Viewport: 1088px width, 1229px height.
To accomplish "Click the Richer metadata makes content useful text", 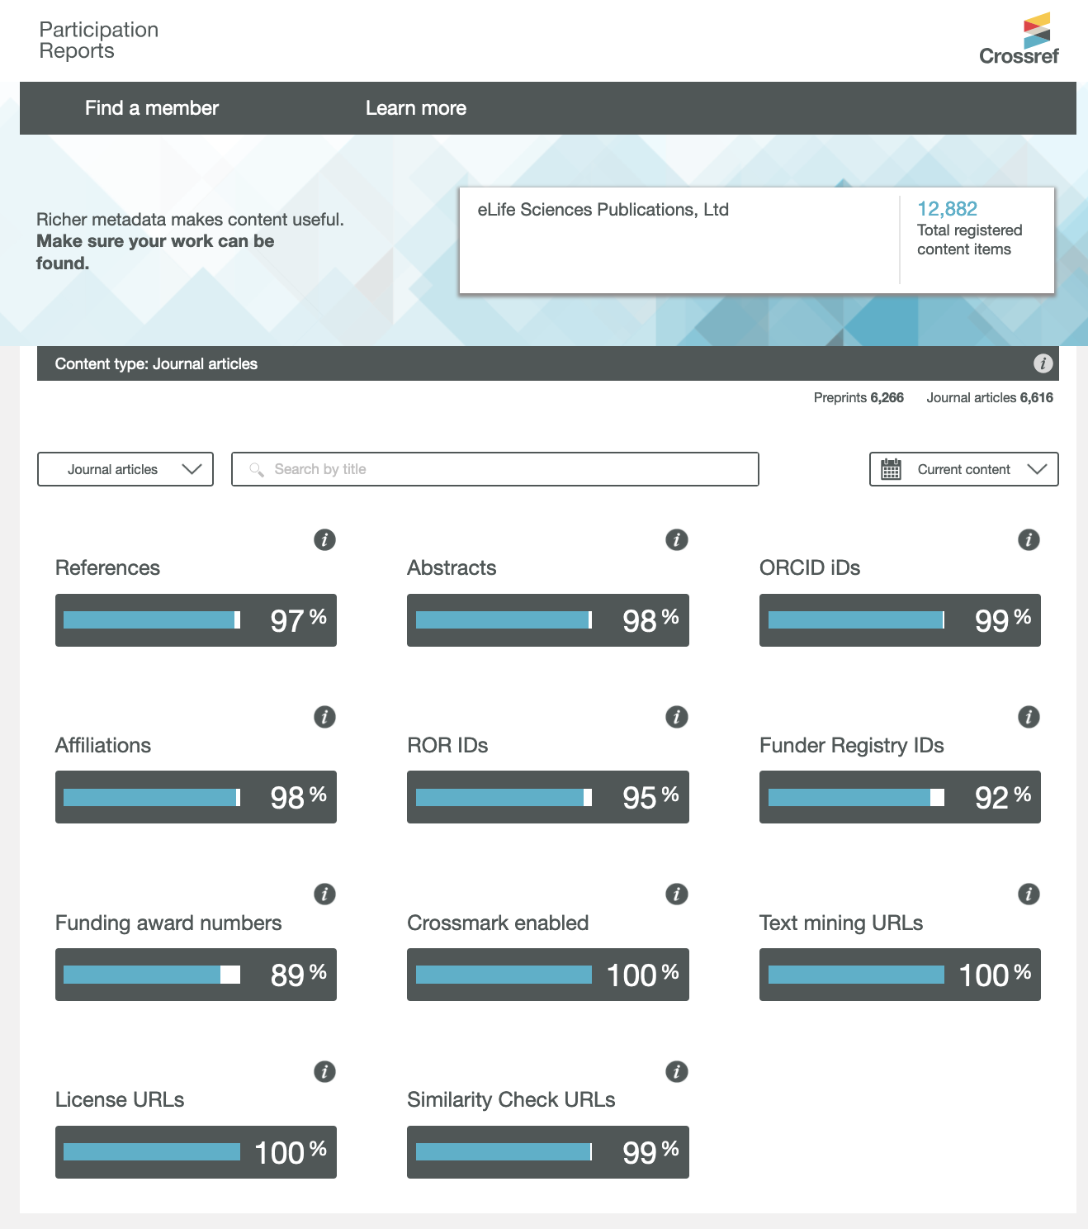I will tap(190, 220).
